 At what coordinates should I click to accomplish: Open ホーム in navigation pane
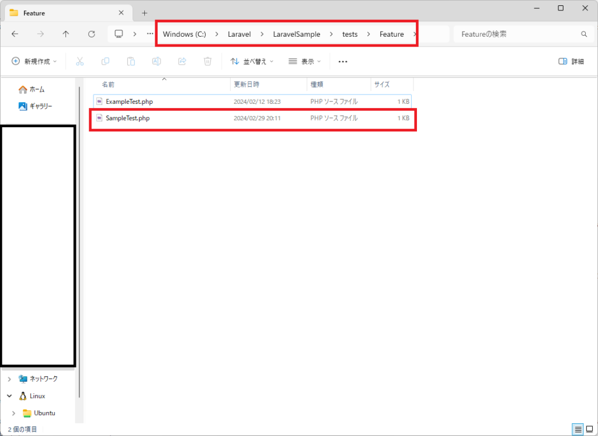(32, 89)
